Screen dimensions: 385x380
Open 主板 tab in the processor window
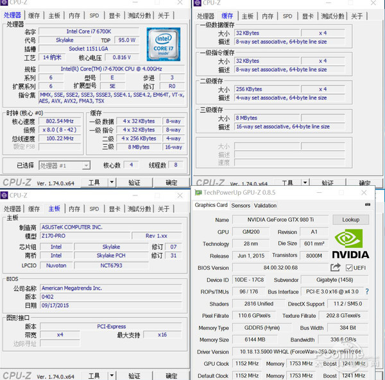55,15
